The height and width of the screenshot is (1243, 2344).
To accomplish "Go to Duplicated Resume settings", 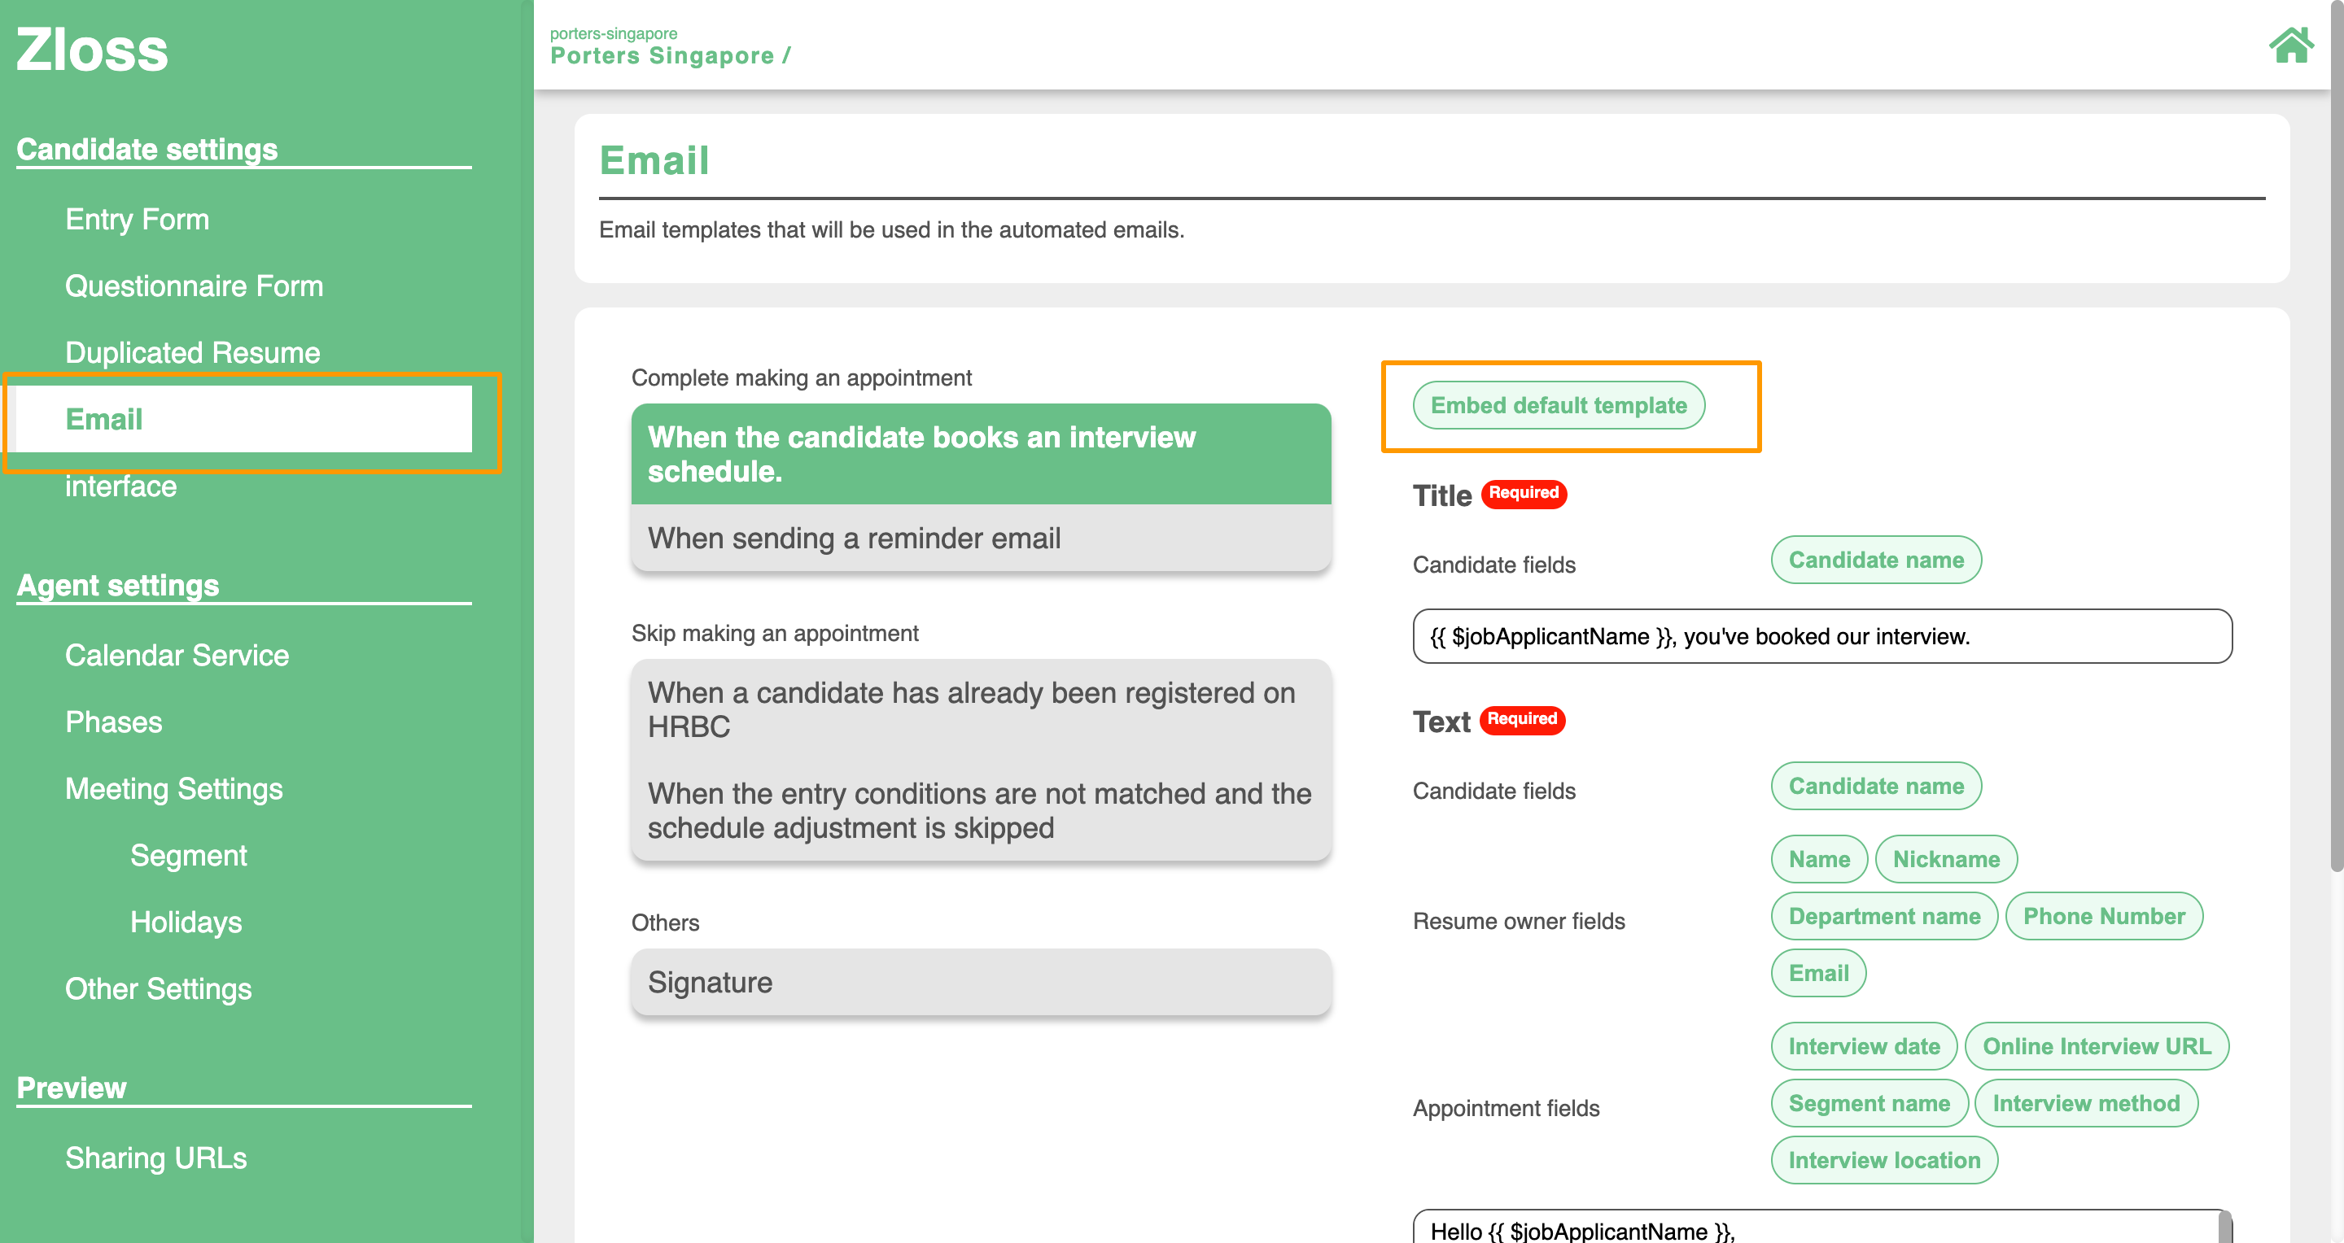I will click(192, 353).
